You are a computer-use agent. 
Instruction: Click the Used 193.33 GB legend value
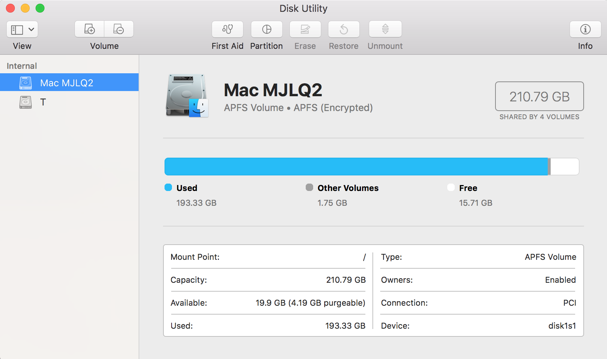point(196,203)
